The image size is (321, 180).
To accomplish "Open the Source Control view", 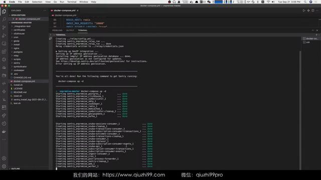I will [4, 27].
